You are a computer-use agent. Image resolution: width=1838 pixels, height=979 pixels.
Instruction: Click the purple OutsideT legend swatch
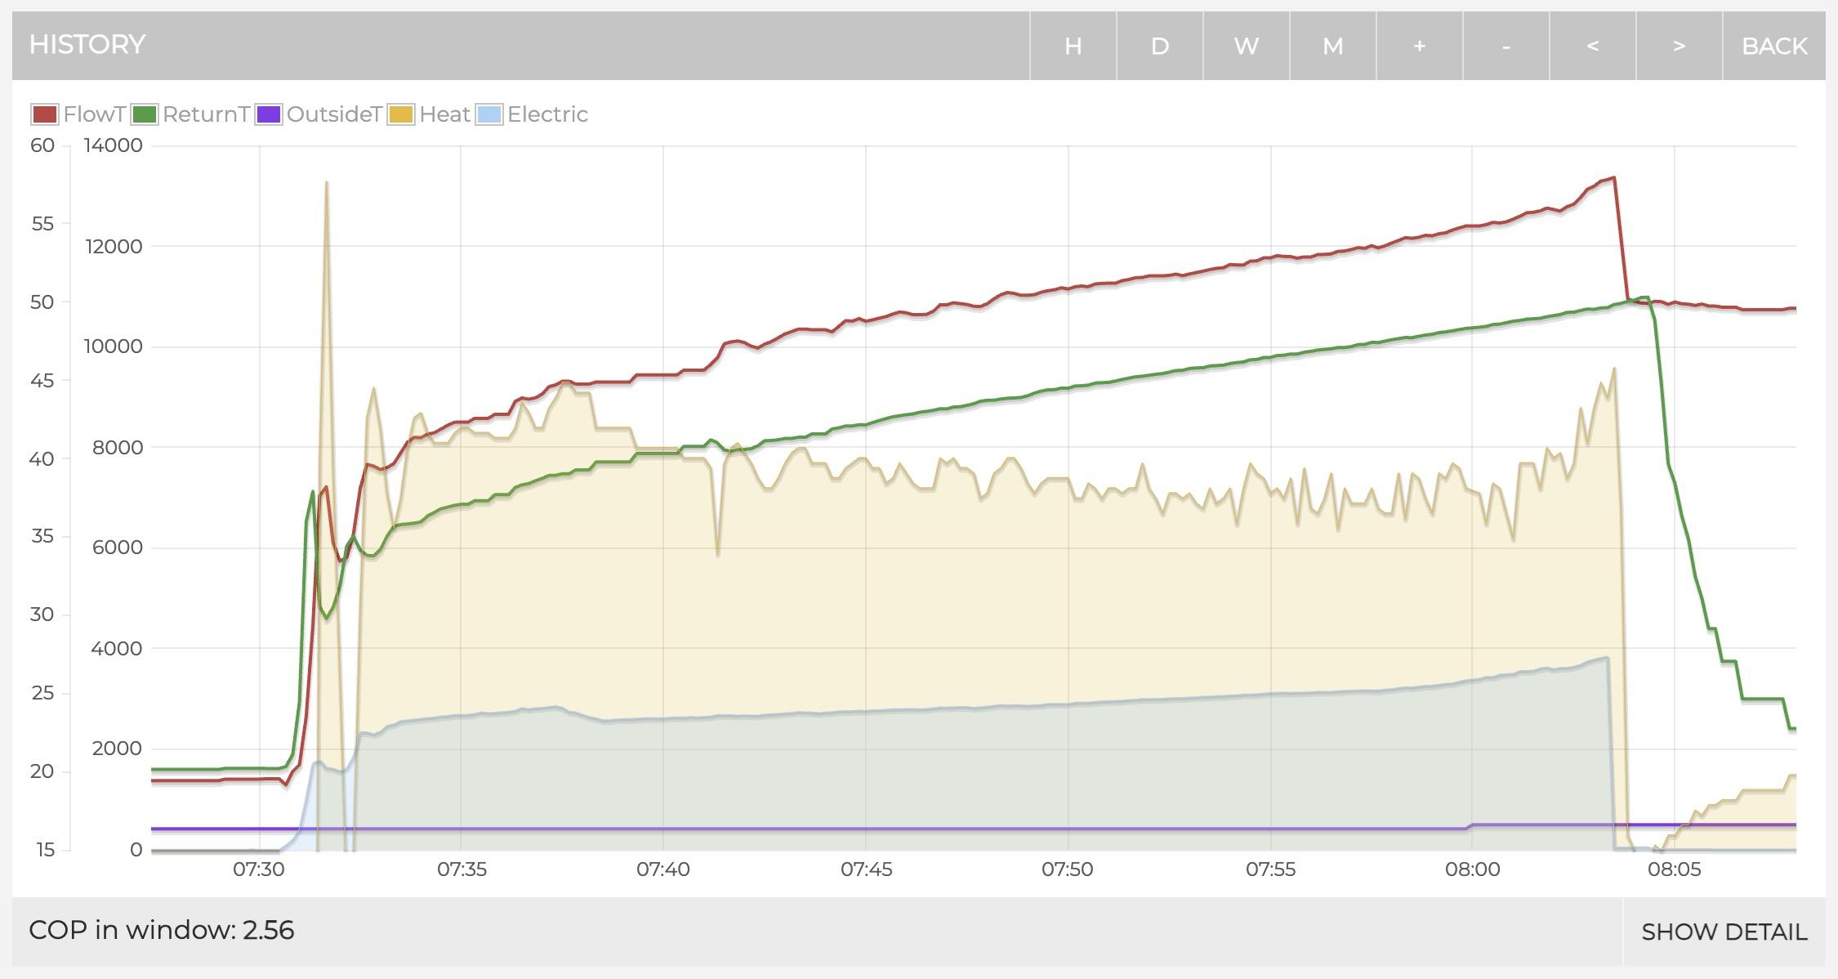pos(269,114)
